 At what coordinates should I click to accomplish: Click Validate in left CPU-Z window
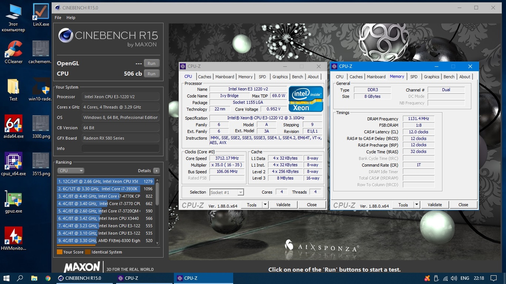pos(283,205)
